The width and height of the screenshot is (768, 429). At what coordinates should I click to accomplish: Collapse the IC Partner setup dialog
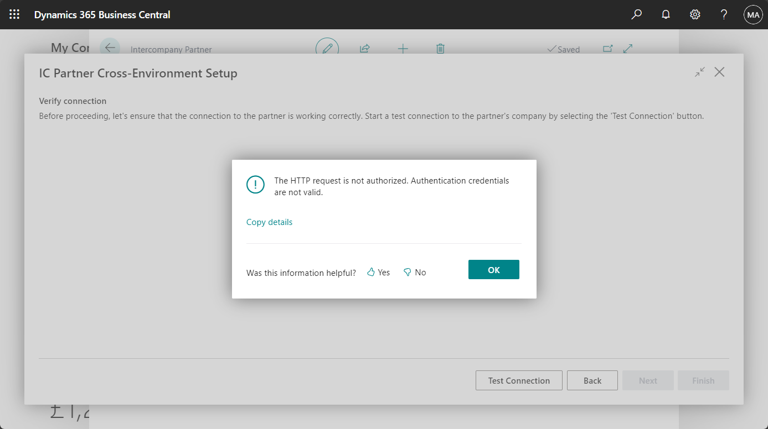coord(700,72)
